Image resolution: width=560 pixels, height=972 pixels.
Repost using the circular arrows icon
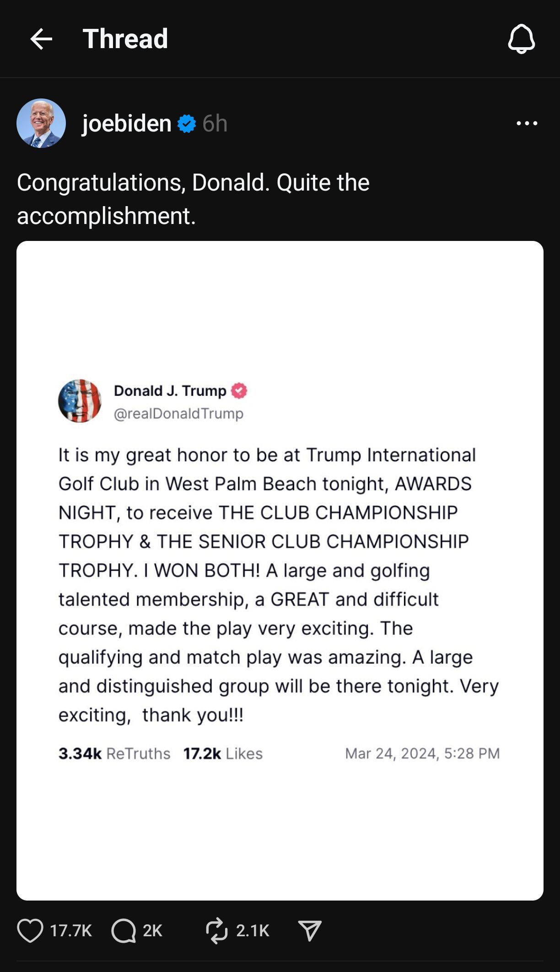[217, 930]
